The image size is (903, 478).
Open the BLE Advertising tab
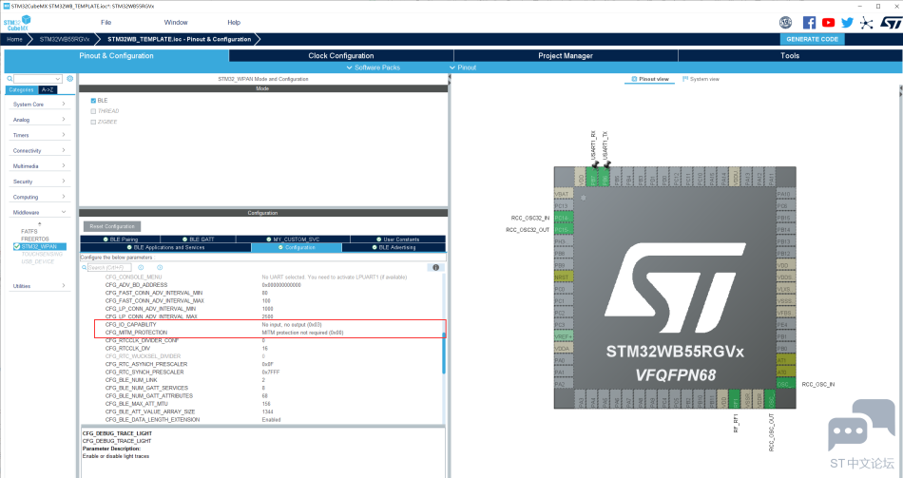click(x=394, y=247)
